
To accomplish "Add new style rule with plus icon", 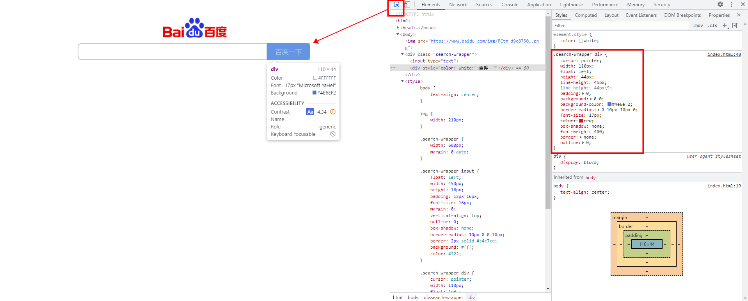I will [x=725, y=26].
